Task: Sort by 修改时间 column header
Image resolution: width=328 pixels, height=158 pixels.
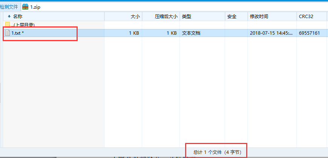Action: pos(272,17)
